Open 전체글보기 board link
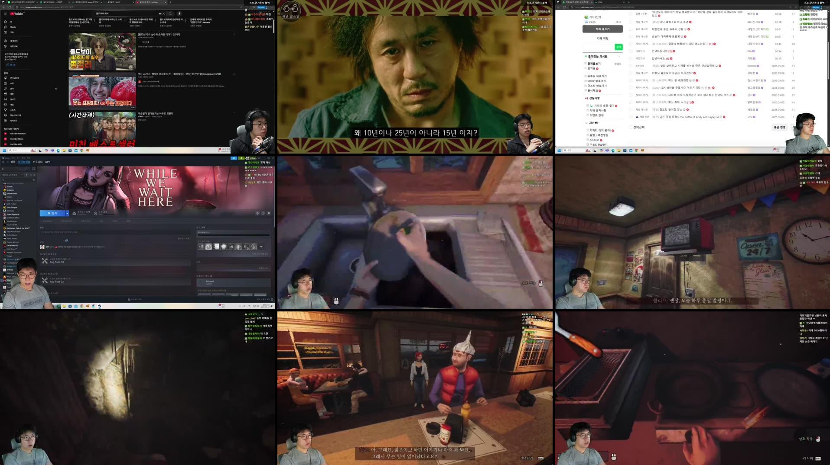 click(x=594, y=64)
